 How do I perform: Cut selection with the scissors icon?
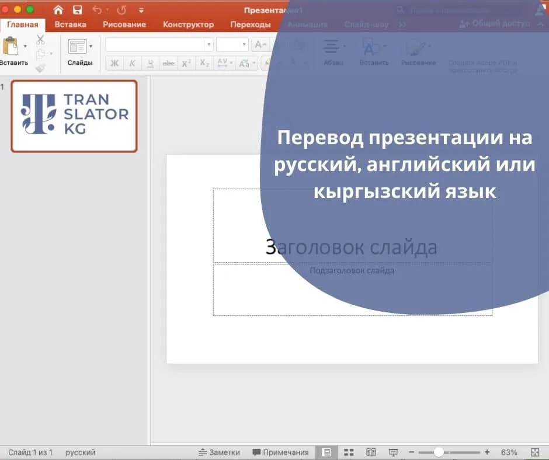pos(41,40)
